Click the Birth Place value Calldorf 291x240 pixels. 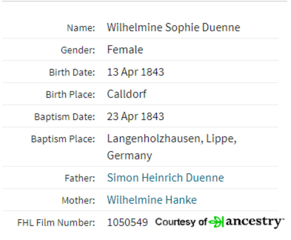click(x=127, y=94)
